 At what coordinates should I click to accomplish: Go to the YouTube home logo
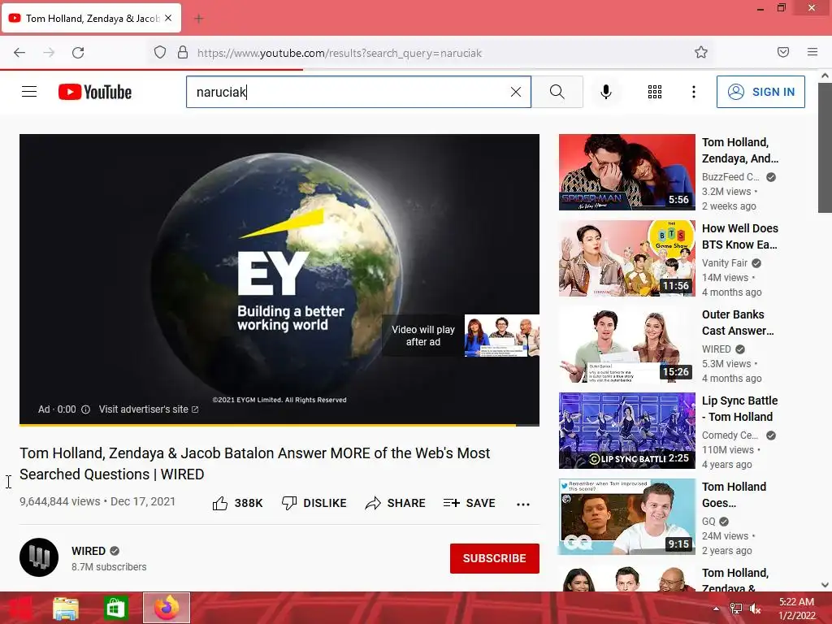[95, 92]
